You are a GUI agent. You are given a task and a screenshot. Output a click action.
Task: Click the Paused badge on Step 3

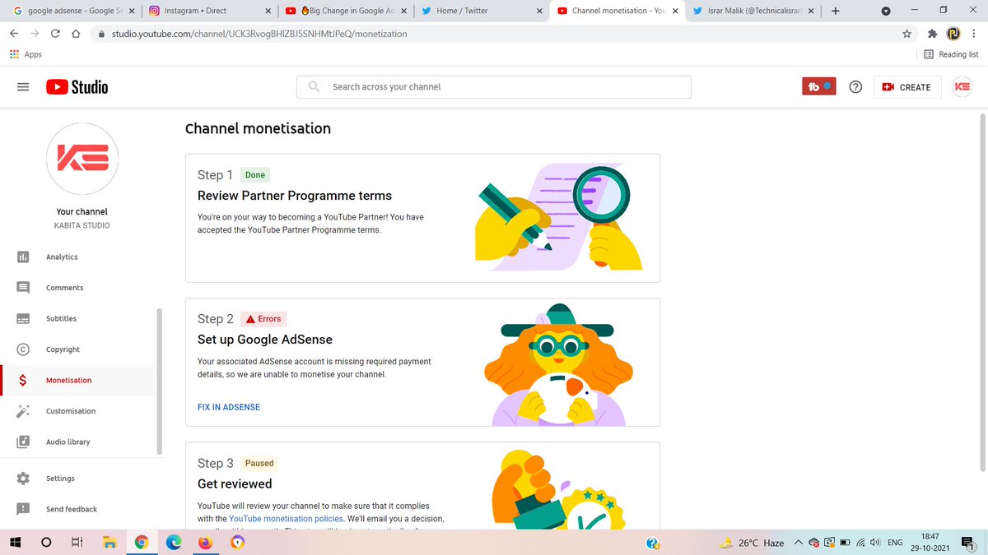pyautogui.click(x=259, y=463)
